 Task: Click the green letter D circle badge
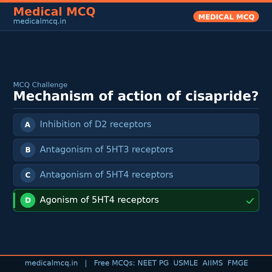(x=28, y=200)
